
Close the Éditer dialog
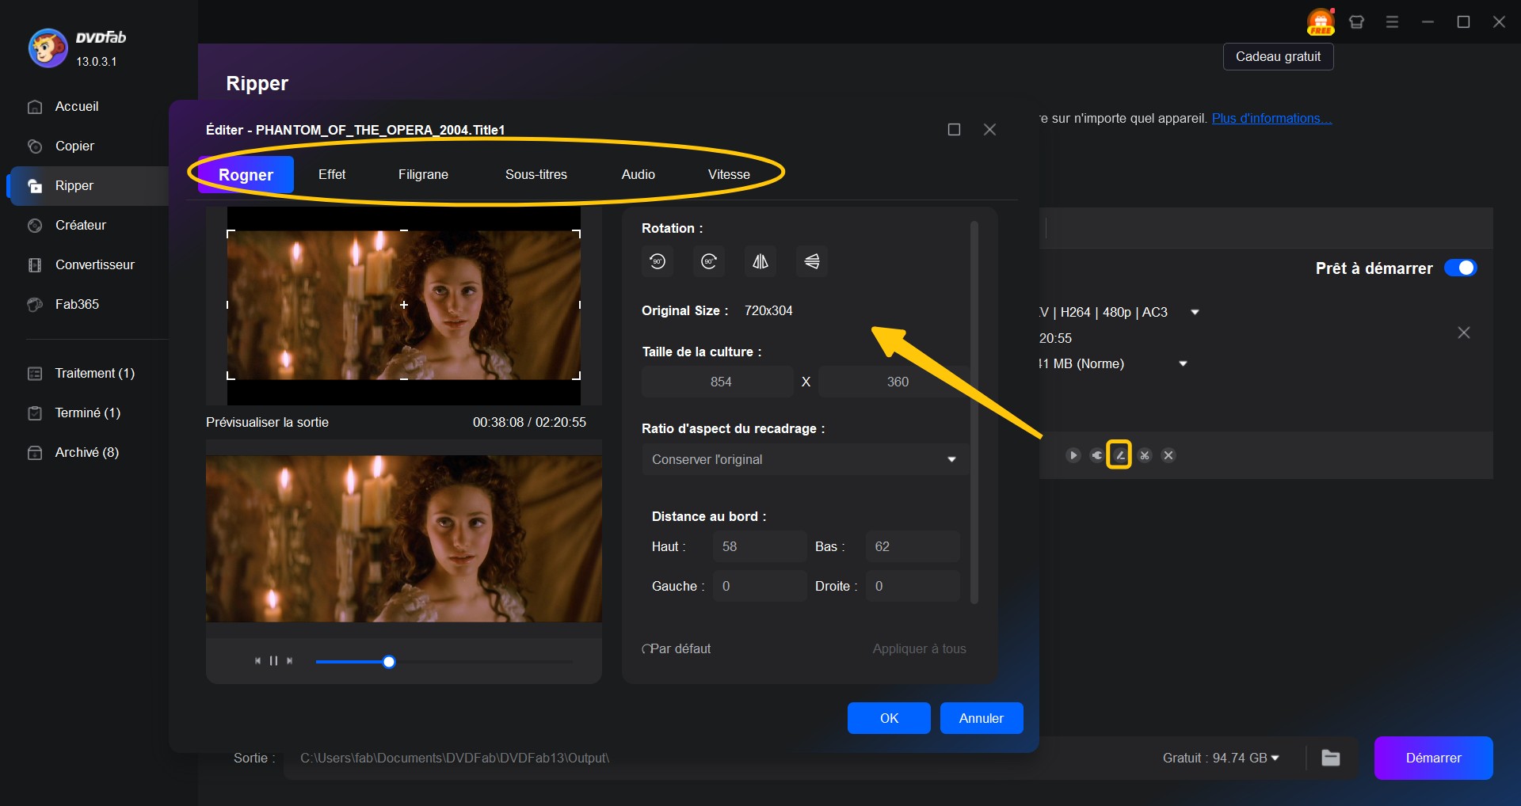[989, 129]
